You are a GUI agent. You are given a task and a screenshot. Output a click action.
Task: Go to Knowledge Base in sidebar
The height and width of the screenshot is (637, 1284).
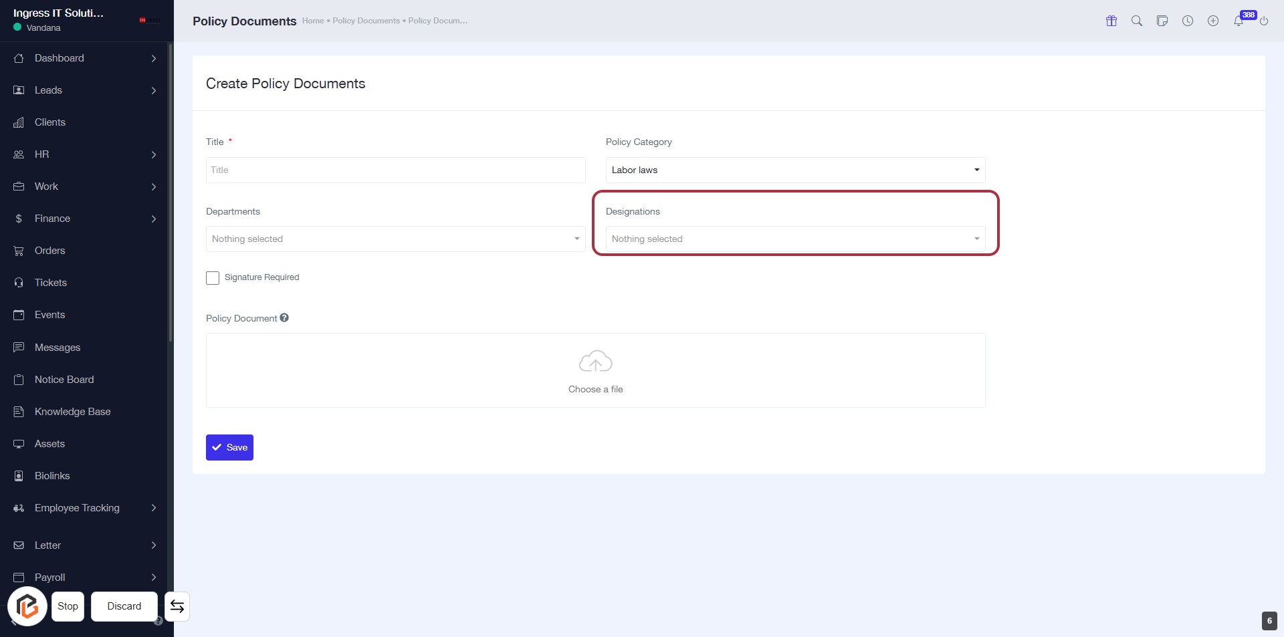point(72,412)
